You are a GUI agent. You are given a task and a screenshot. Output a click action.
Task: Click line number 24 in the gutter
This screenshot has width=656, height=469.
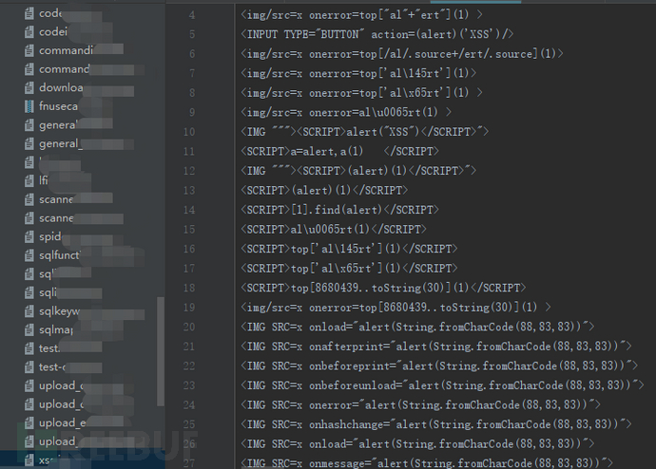pyautogui.click(x=189, y=404)
